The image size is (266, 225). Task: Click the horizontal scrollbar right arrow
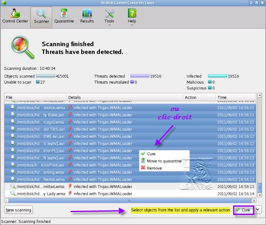click(x=254, y=200)
